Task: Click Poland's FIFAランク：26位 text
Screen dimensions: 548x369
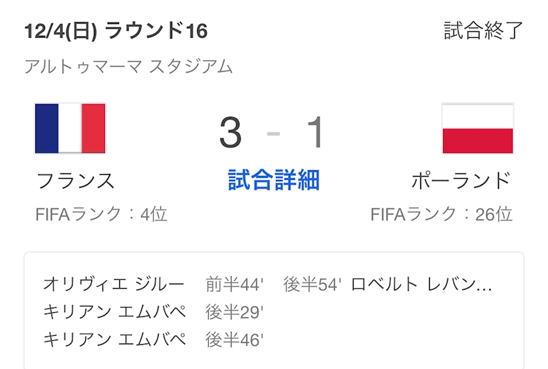Action: [442, 214]
